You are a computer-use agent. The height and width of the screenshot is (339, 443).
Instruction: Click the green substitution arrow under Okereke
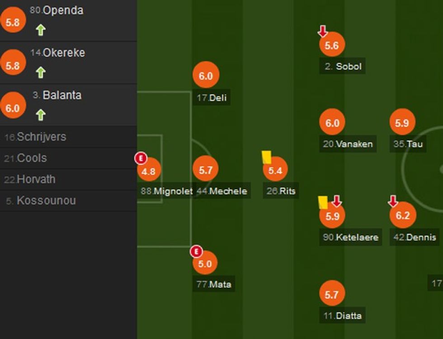click(x=41, y=72)
